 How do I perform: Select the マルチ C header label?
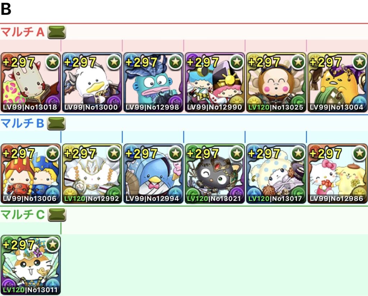[x=23, y=215]
